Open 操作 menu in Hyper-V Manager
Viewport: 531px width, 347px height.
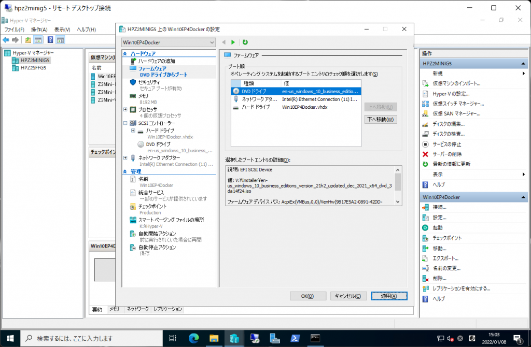[39, 30]
